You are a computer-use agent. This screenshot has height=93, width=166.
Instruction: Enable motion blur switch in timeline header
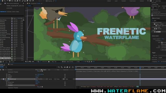(70, 67)
